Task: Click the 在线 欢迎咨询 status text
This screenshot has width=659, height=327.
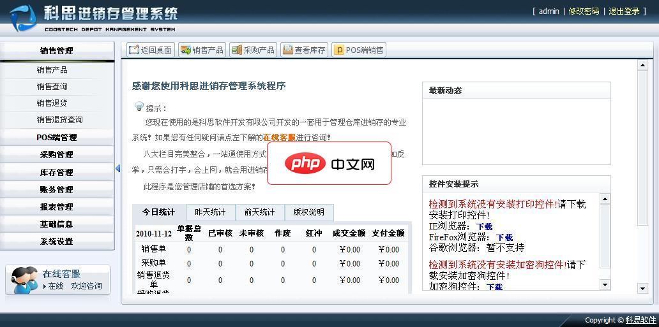Action: (73, 286)
